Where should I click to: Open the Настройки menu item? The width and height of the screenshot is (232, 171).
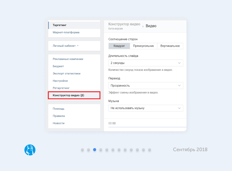tap(60, 81)
